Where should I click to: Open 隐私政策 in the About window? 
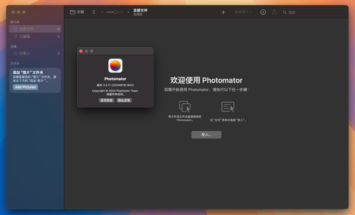point(124,100)
